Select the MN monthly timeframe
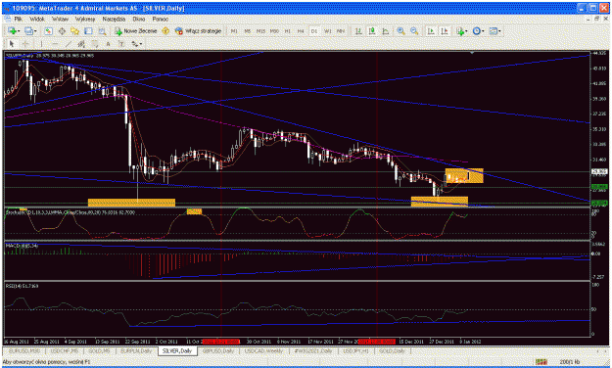 pyautogui.click(x=341, y=30)
